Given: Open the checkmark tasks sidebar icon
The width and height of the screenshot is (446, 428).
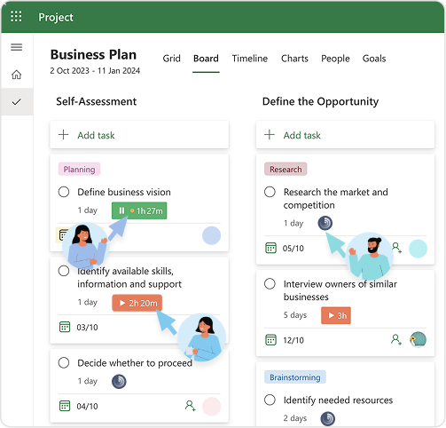Looking at the screenshot, I should click(x=17, y=102).
